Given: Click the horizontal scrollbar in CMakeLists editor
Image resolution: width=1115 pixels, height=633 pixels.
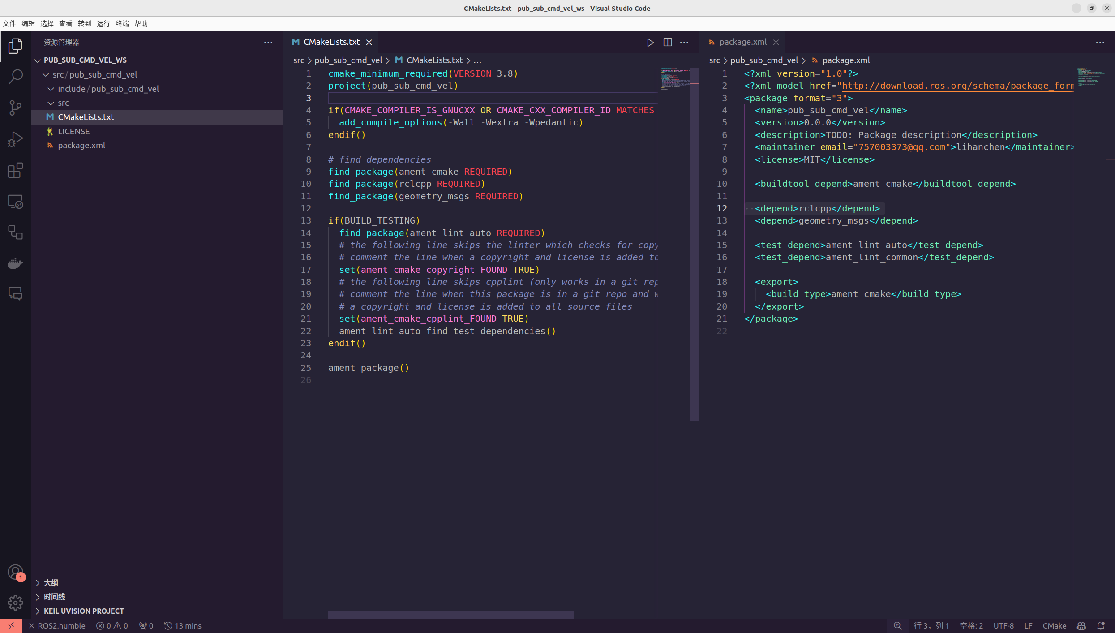Looking at the screenshot, I should tap(450, 615).
